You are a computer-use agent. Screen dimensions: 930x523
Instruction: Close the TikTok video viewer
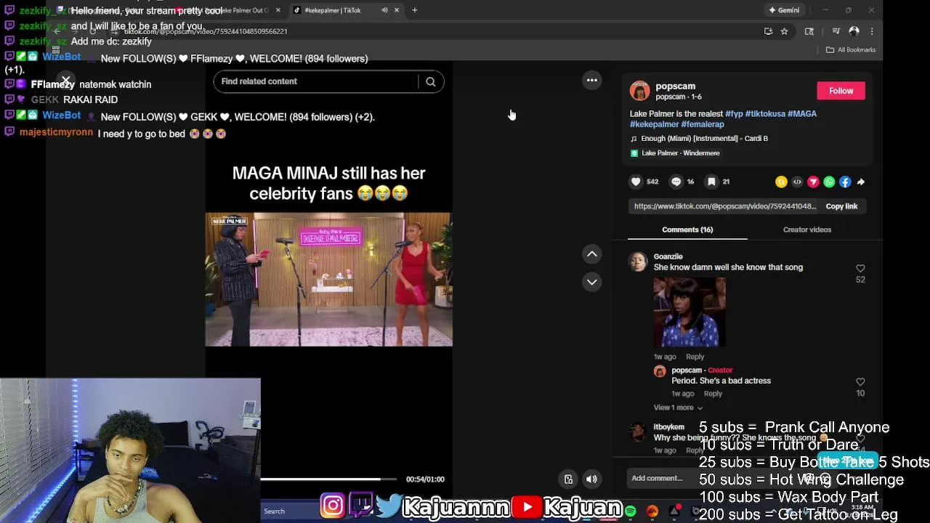point(65,81)
